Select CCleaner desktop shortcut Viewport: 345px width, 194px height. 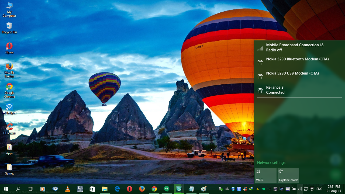pos(9,129)
